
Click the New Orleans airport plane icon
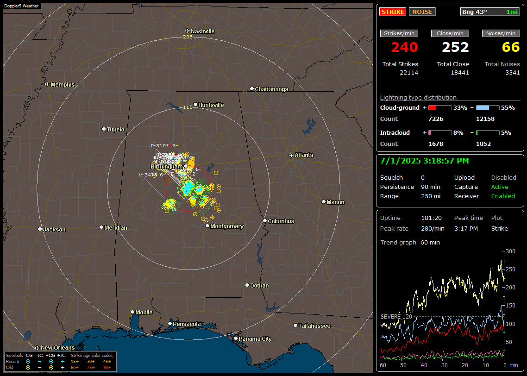pyautogui.click(x=37, y=347)
